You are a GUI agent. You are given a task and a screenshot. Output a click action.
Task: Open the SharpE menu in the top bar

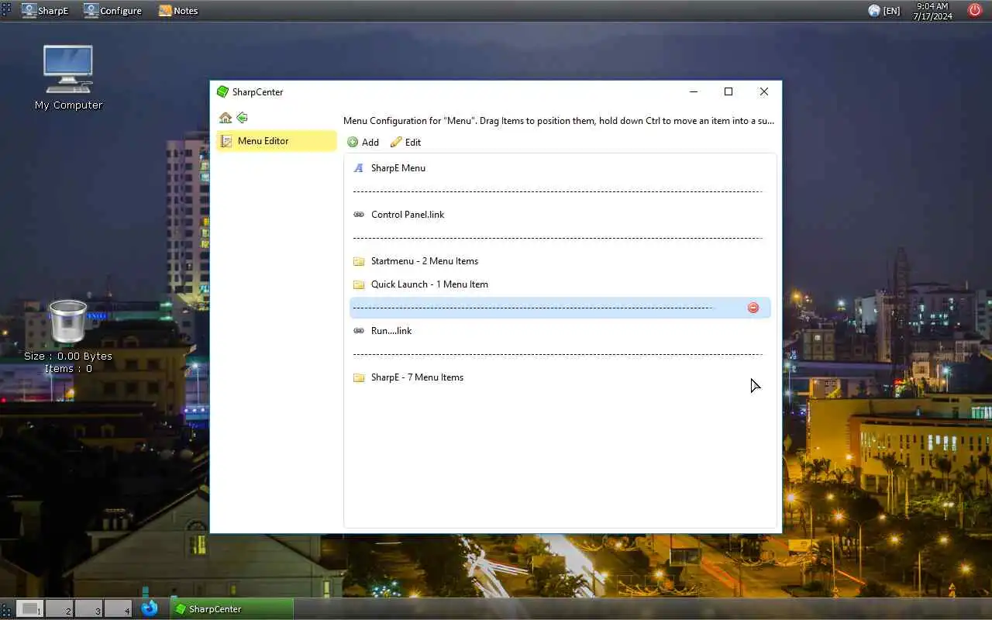pos(45,11)
